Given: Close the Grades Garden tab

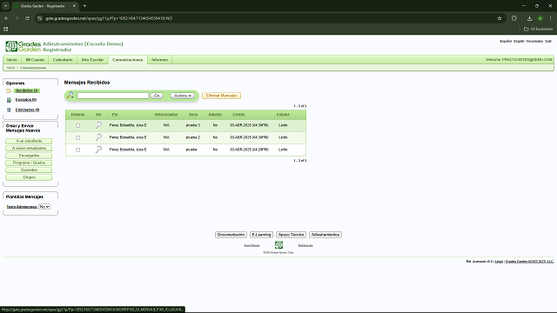Looking at the screenshot, I should (74, 6).
